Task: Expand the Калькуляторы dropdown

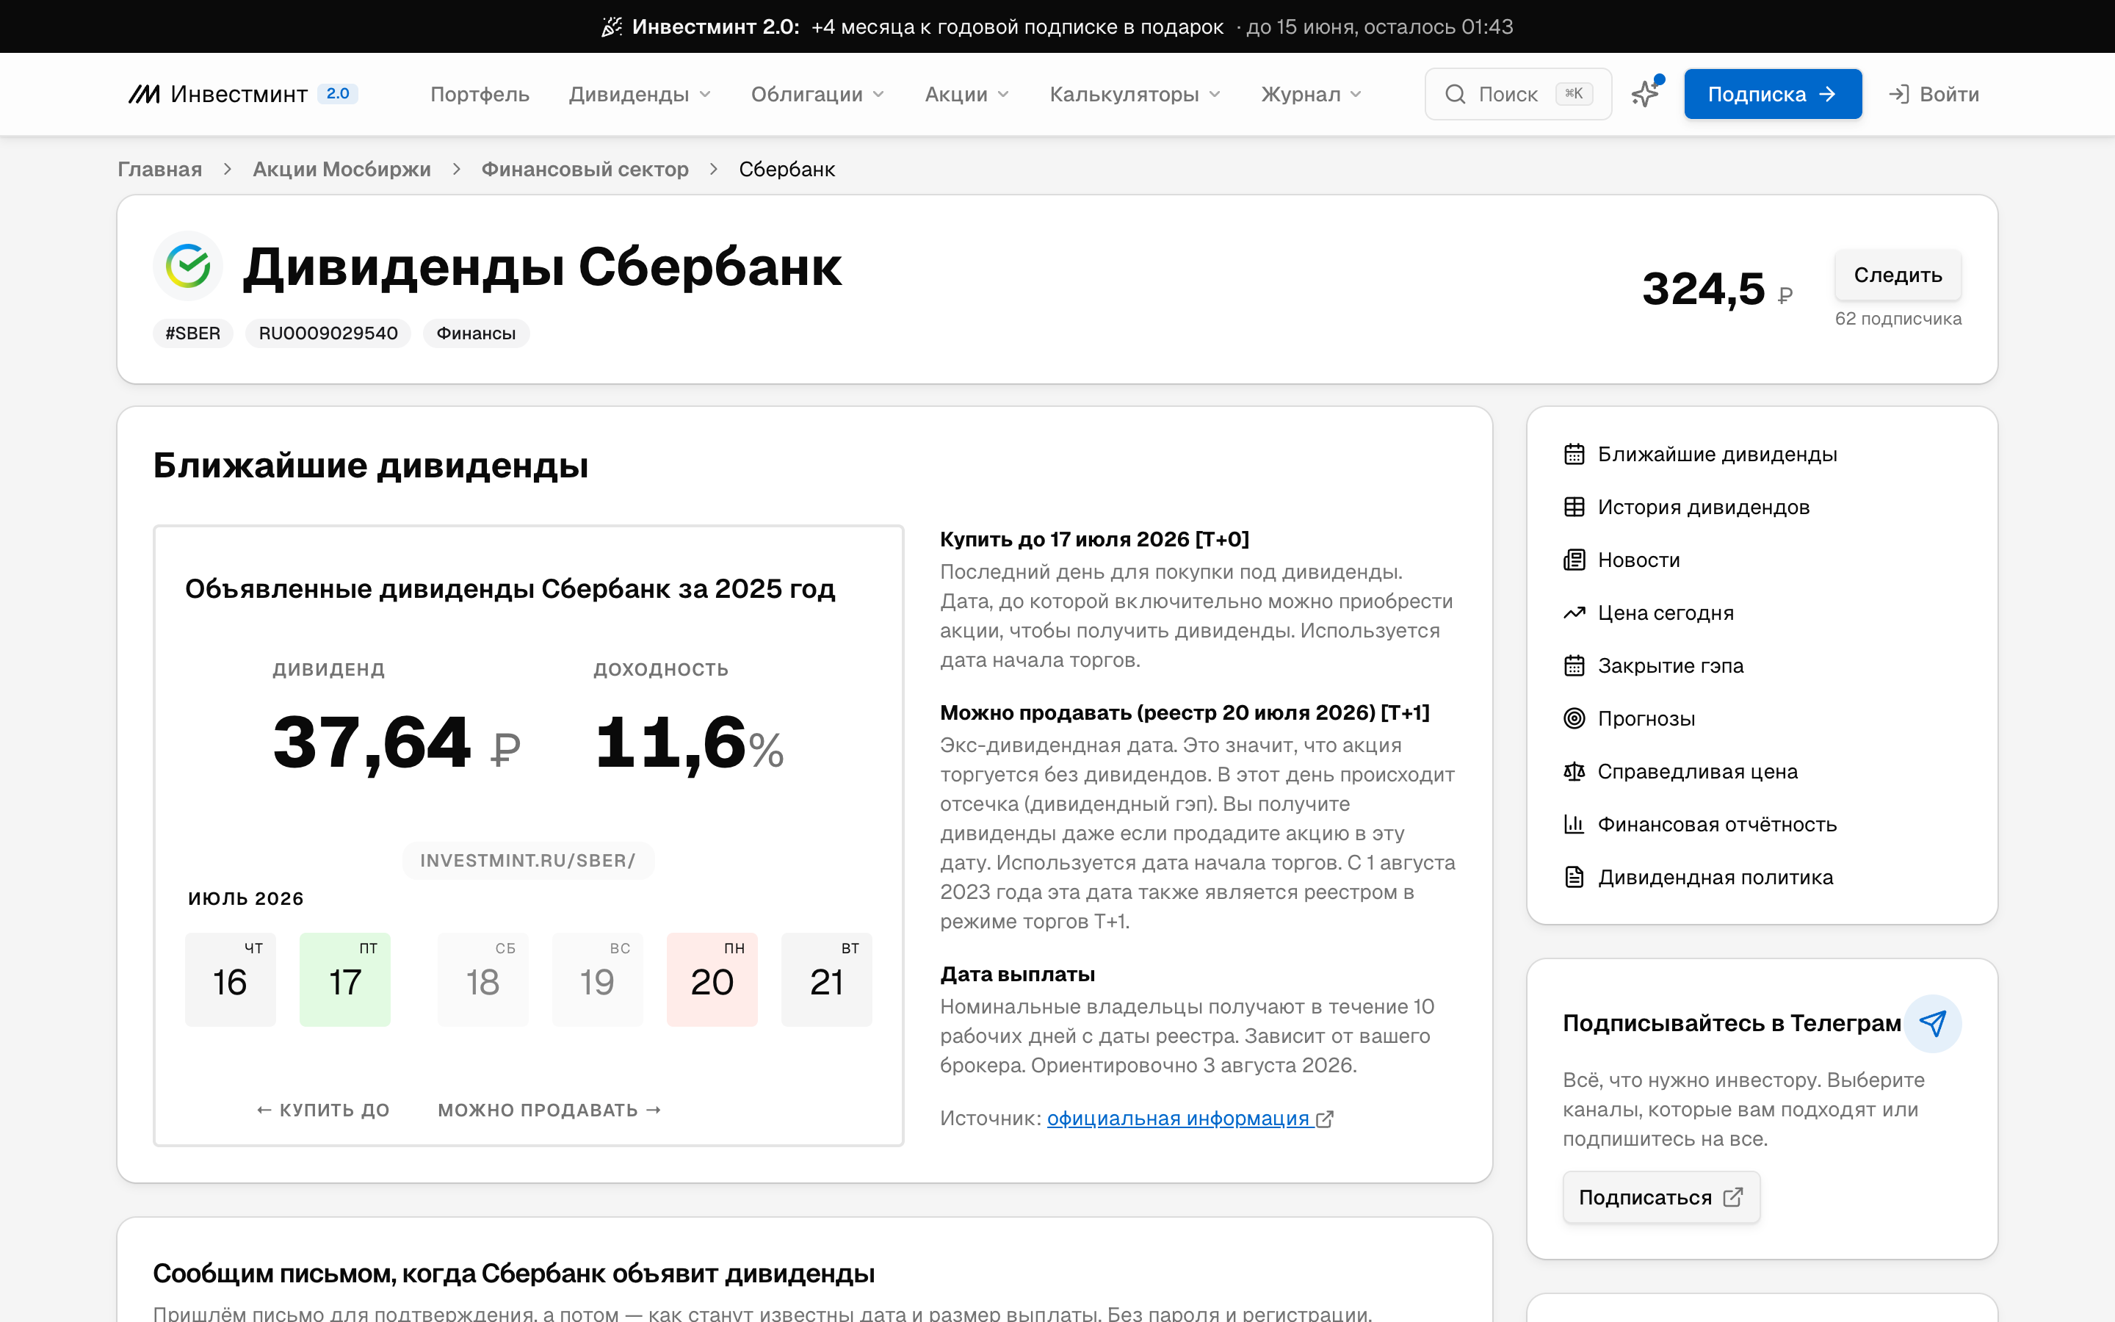Action: (1135, 93)
